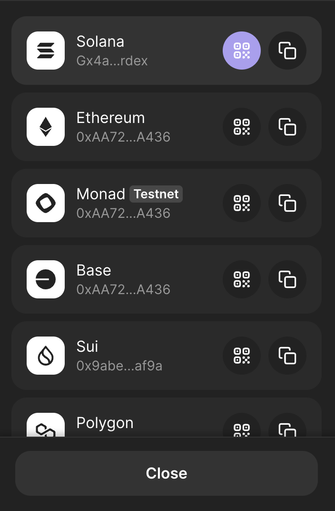Copy the Base wallet address
This screenshot has width=335, height=511.
287,279
